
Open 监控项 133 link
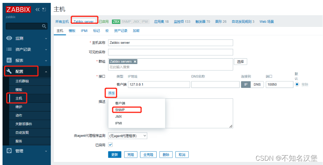182,21
